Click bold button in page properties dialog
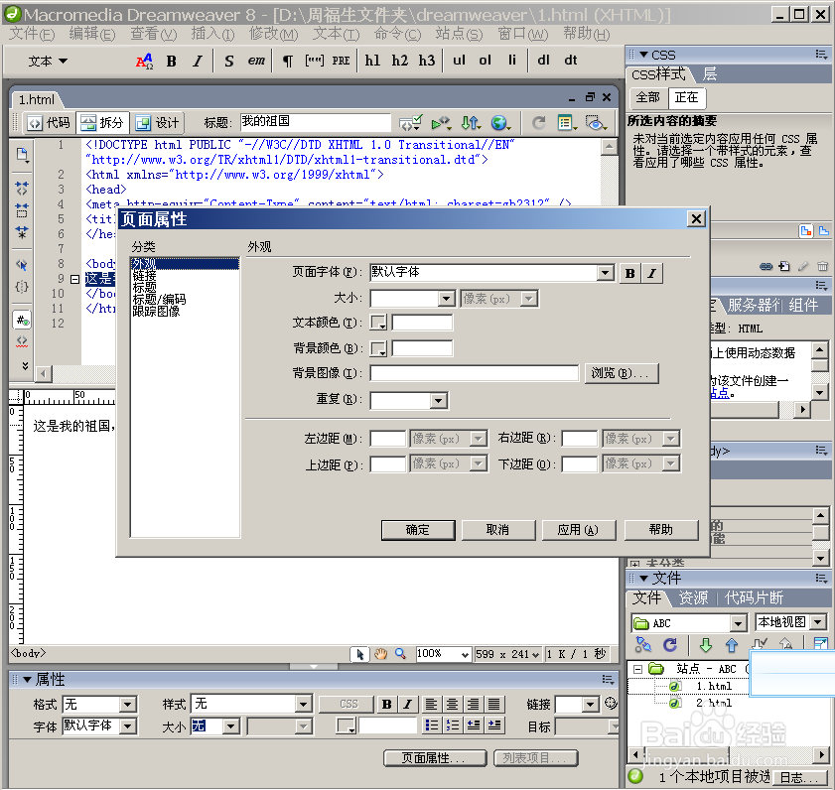The height and width of the screenshot is (790, 835). coord(630,274)
